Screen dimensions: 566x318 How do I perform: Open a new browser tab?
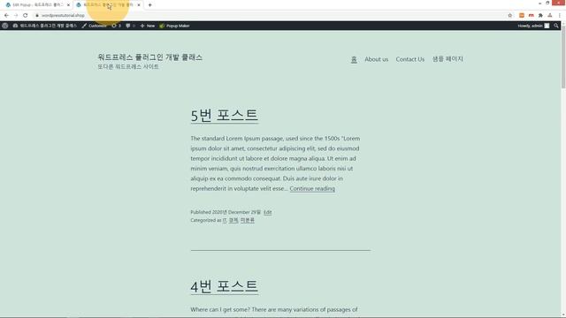tap(149, 5)
